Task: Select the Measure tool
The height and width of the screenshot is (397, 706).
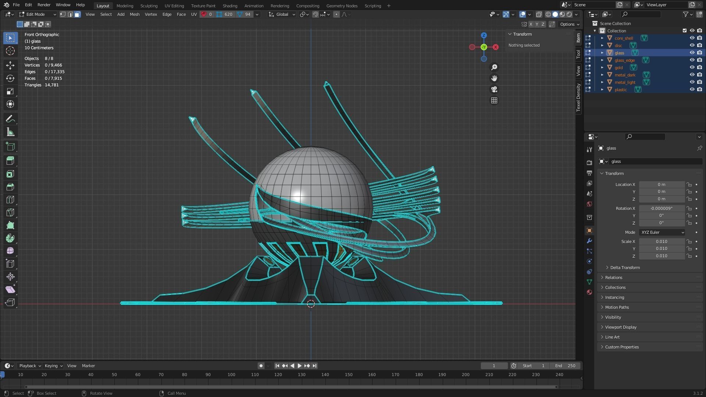Action: pyautogui.click(x=10, y=132)
